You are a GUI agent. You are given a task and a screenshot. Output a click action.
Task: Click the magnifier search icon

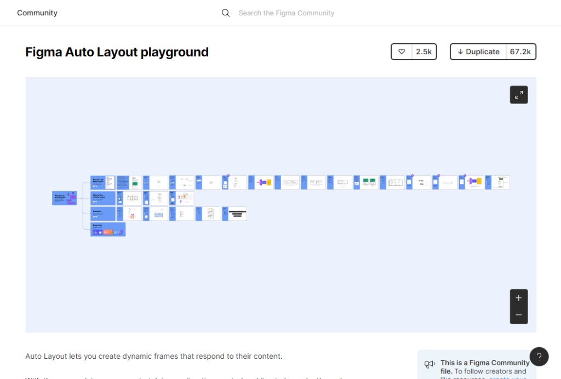pos(226,13)
